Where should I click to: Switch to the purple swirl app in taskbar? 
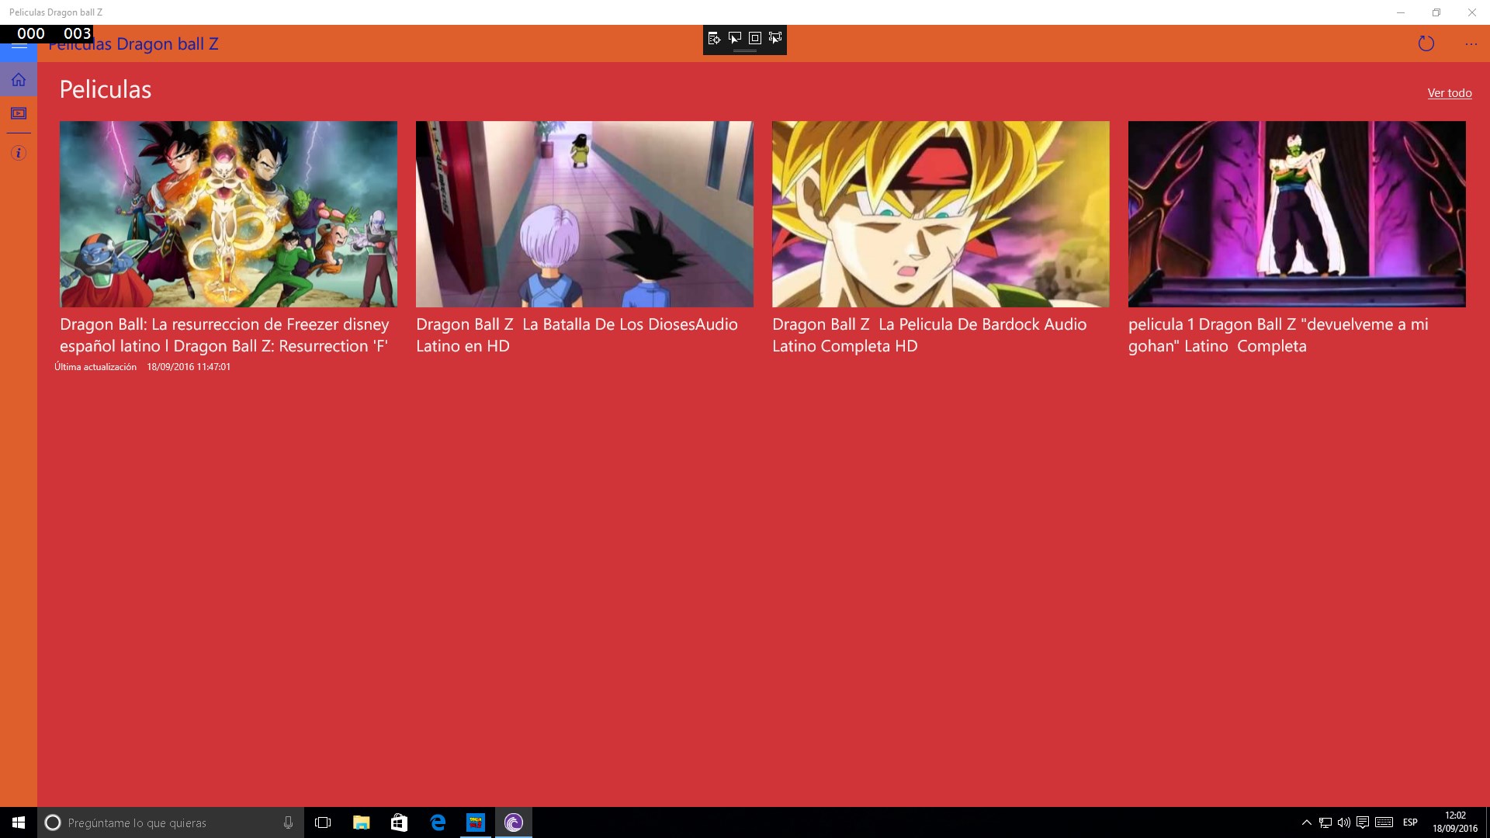pos(514,822)
